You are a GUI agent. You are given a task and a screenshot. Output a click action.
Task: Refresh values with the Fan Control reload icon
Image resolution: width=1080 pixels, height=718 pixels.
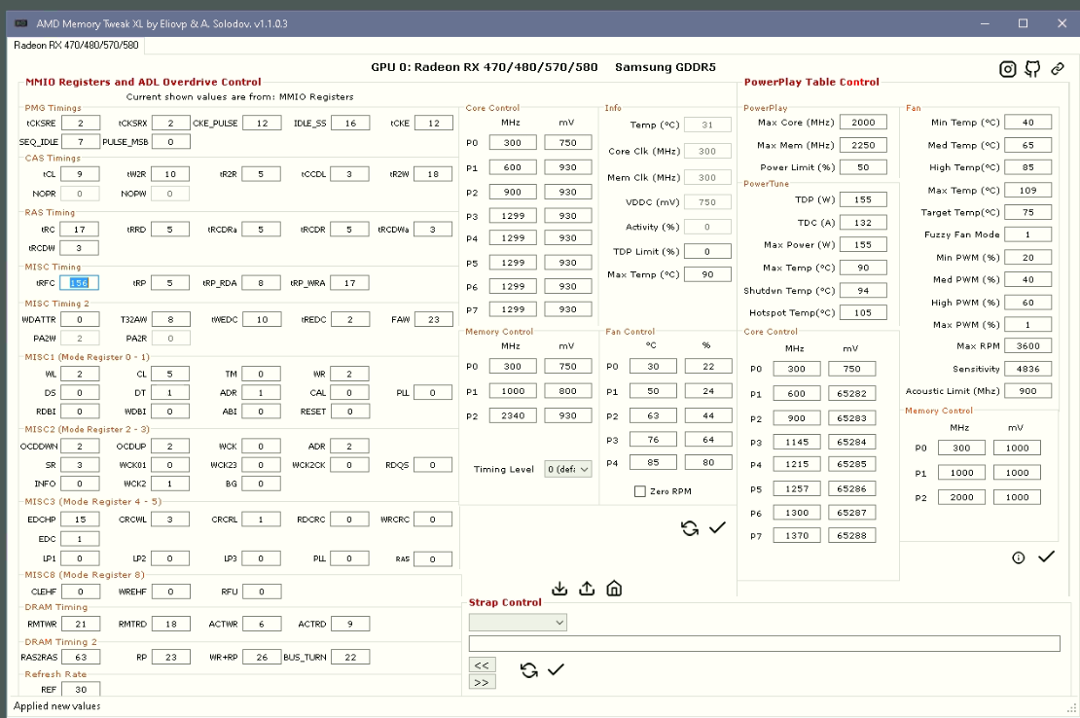tap(690, 528)
